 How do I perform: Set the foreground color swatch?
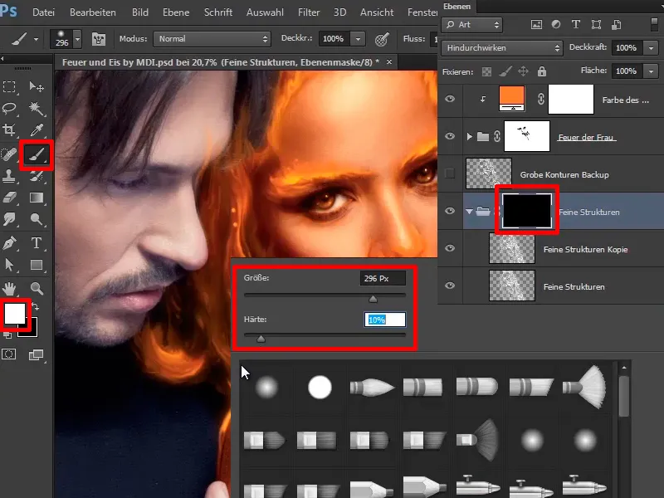14,315
